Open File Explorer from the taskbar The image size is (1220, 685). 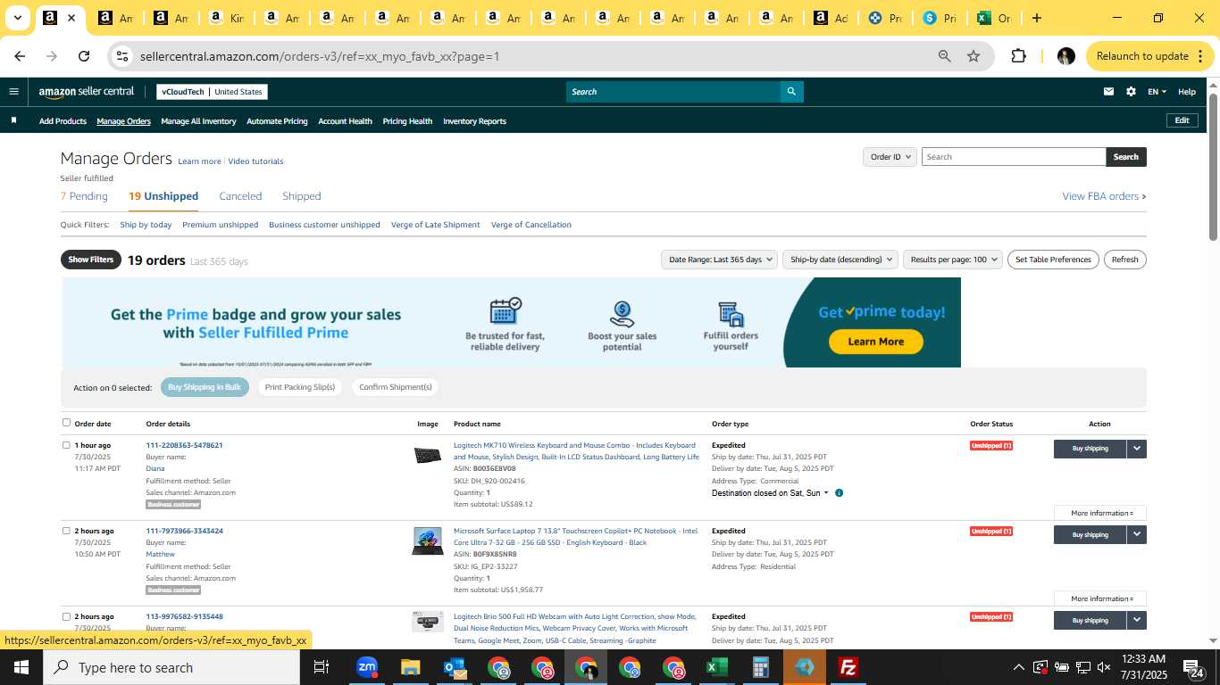(410, 667)
